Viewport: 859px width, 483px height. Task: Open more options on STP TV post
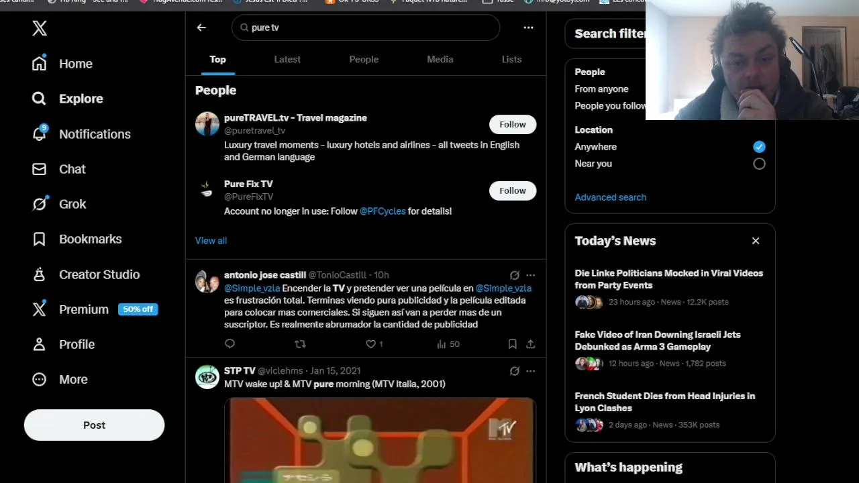coord(530,371)
